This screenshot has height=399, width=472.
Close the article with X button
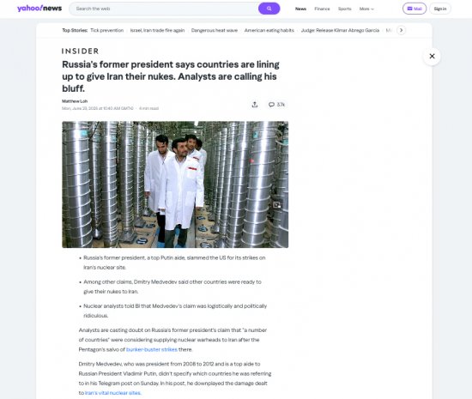point(432,56)
